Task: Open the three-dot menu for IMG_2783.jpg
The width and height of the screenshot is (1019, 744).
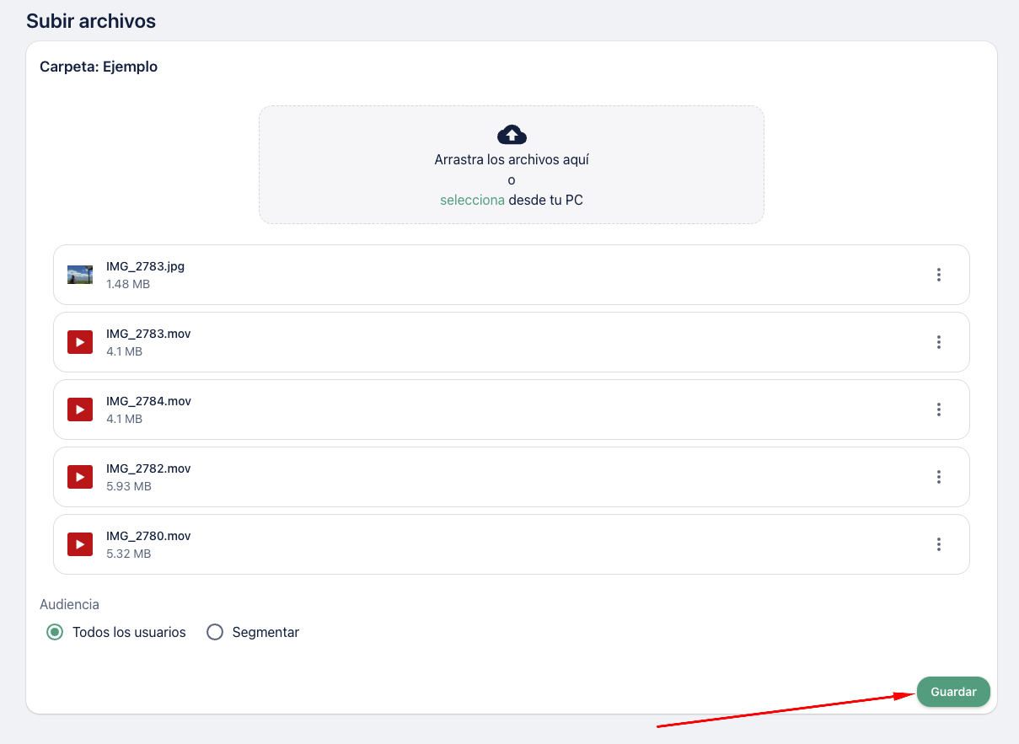Action: (938, 275)
